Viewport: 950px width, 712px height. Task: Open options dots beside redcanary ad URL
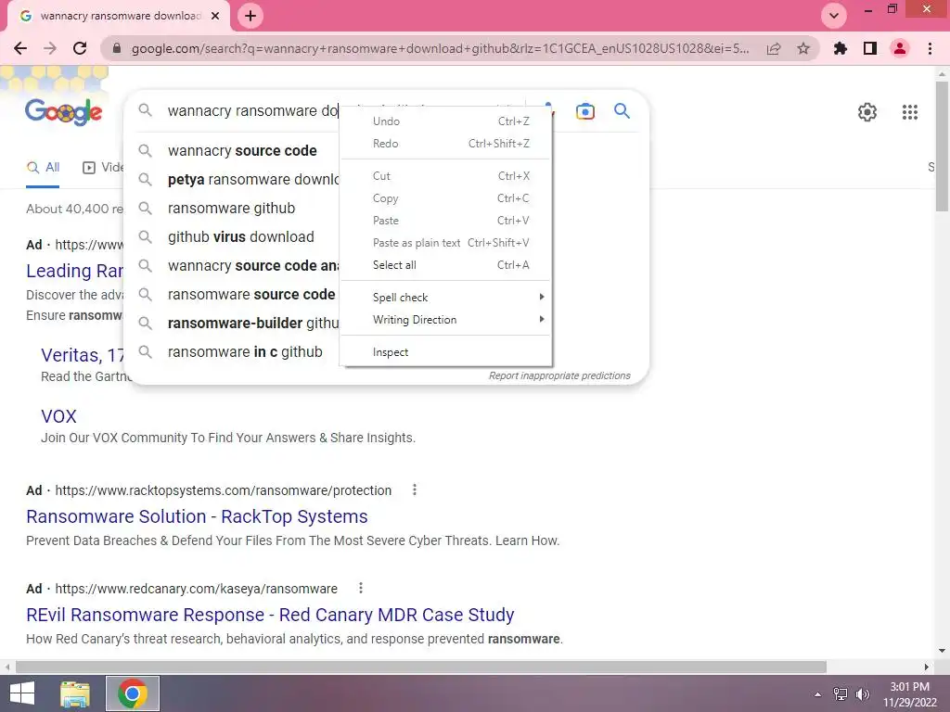coord(361,588)
